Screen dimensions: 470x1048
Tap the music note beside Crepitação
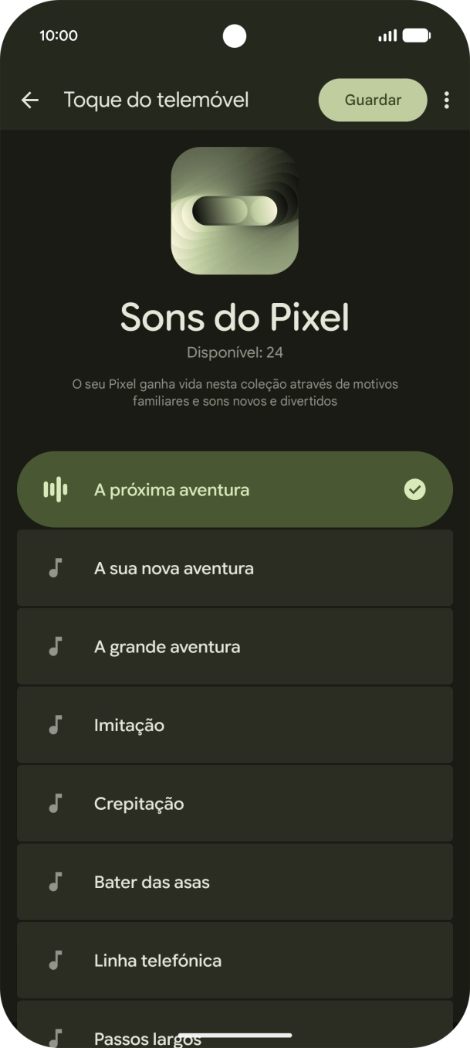[55, 804]
